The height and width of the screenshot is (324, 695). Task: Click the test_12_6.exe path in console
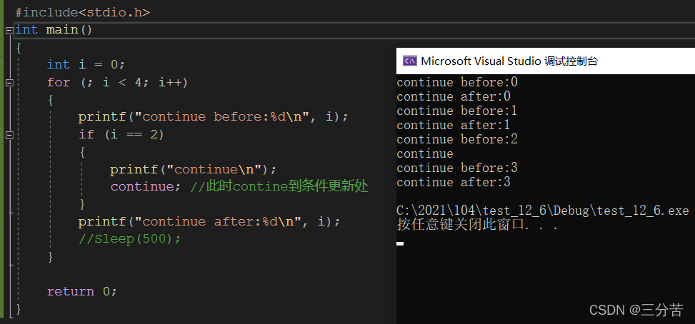[543, 211]
